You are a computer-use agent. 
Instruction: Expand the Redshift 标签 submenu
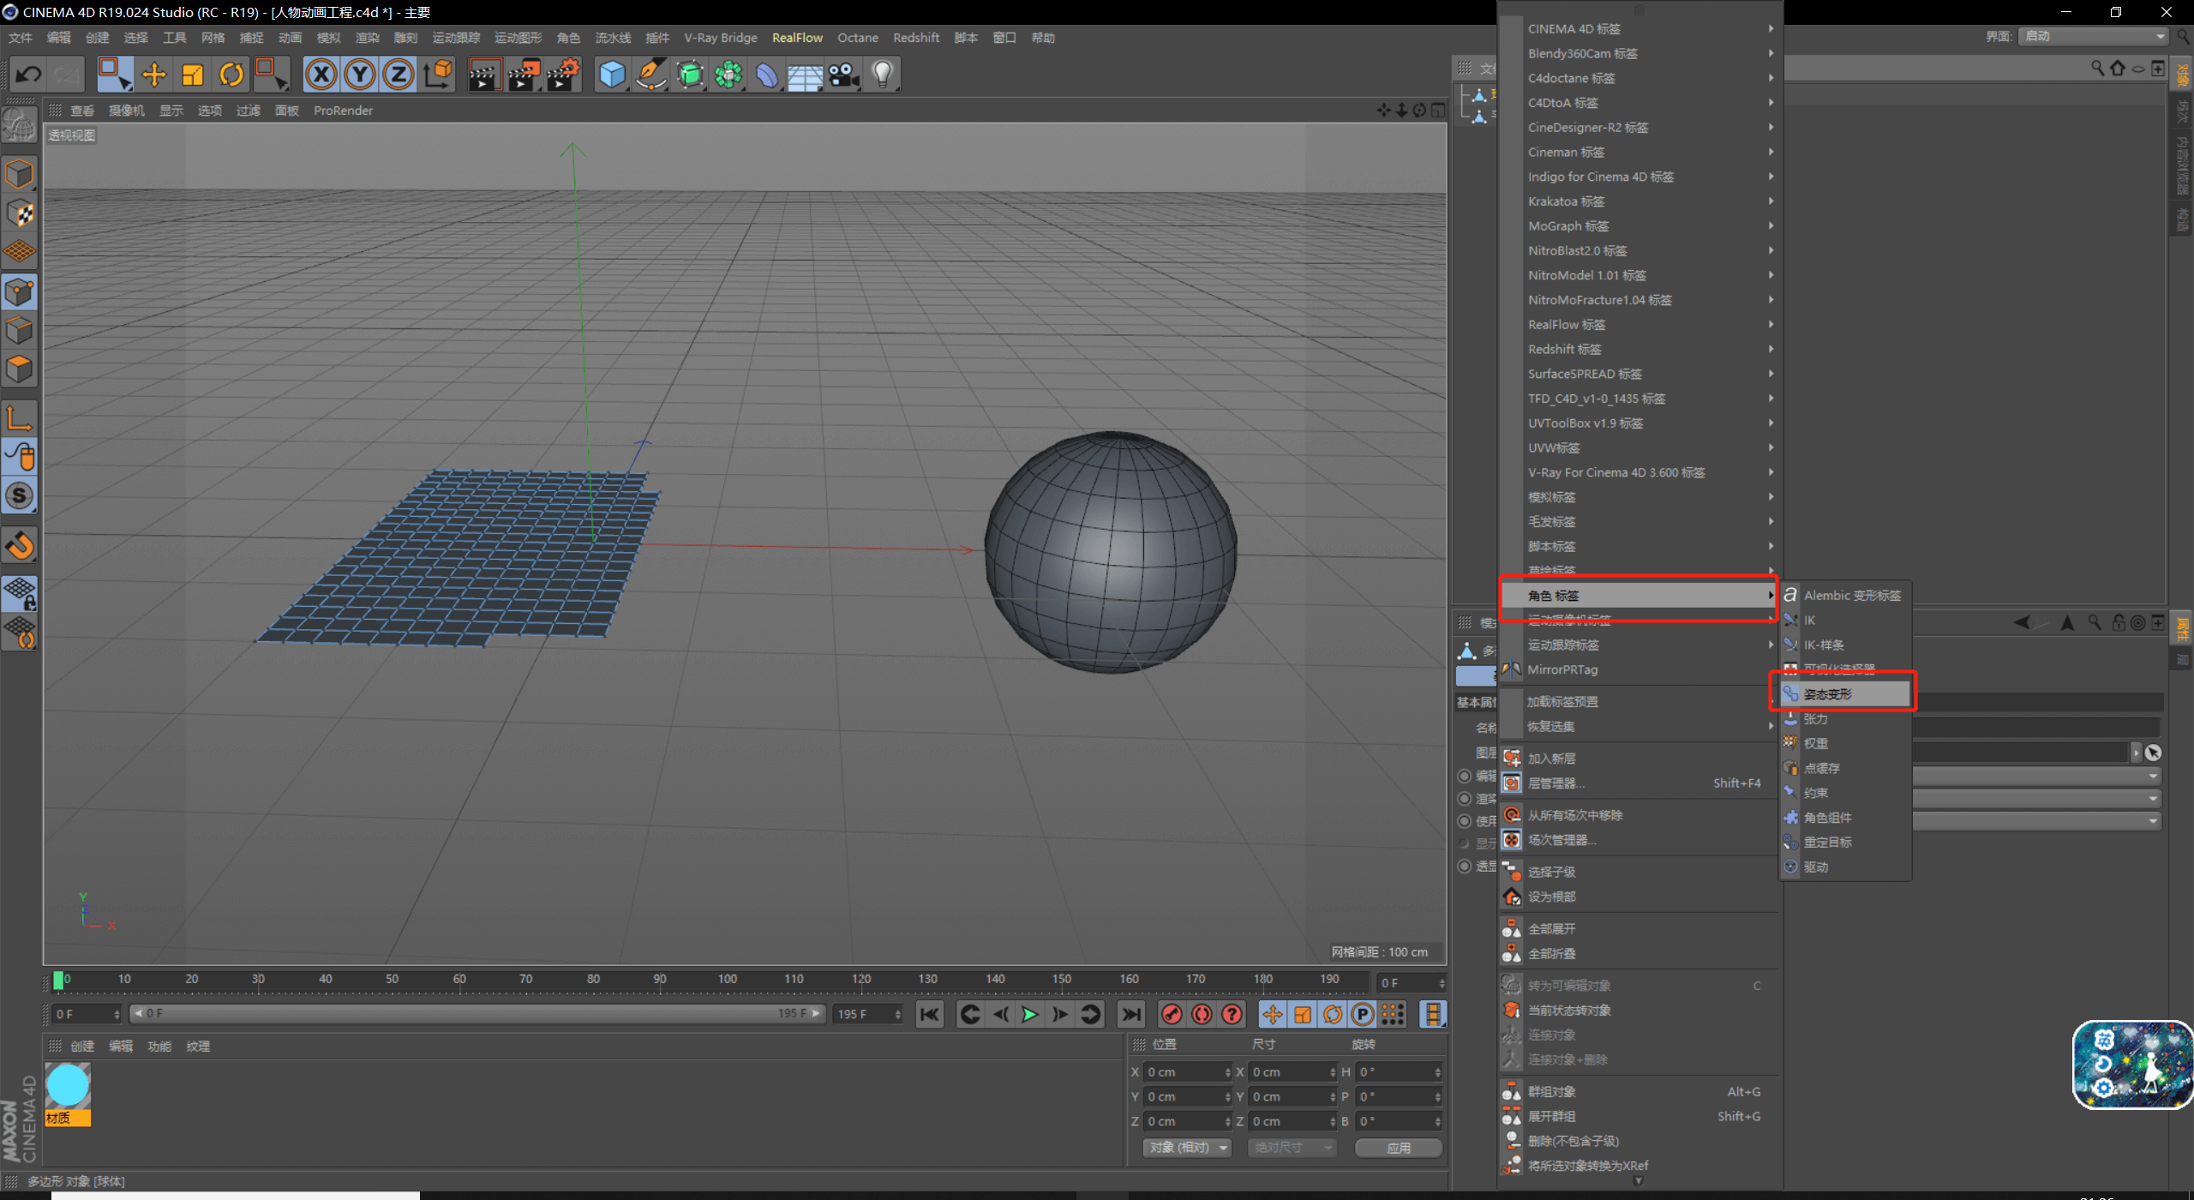[1639, 350]
